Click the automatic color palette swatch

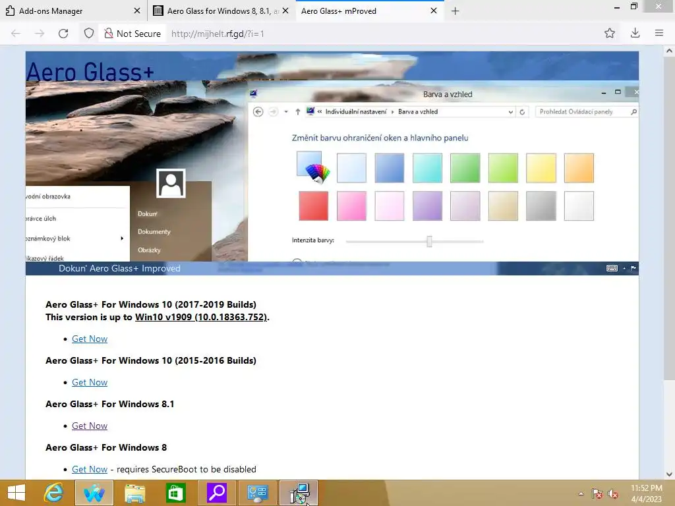pyautogui.click(x=313, y=167)
